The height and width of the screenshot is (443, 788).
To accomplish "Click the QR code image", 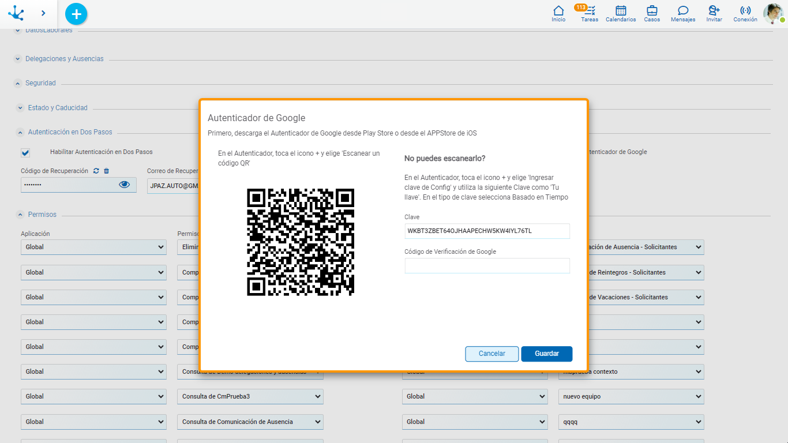I will click(x=301, y=242).
